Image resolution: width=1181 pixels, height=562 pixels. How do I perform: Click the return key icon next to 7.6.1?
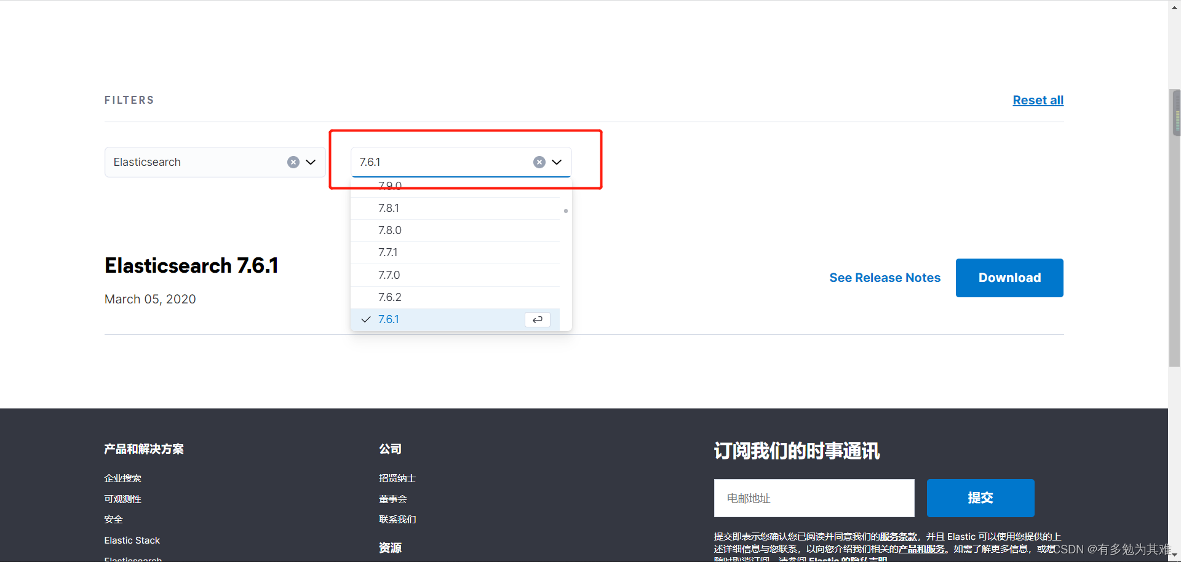coord(537,319)
